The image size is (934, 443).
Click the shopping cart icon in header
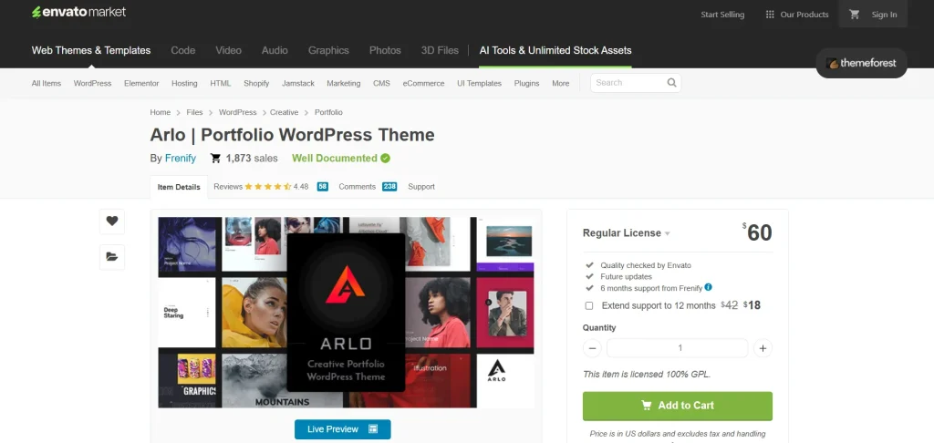click(855, 15)
